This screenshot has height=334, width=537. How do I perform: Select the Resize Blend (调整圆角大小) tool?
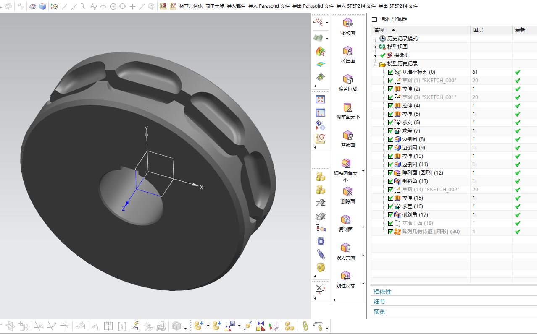pos(346,170)
